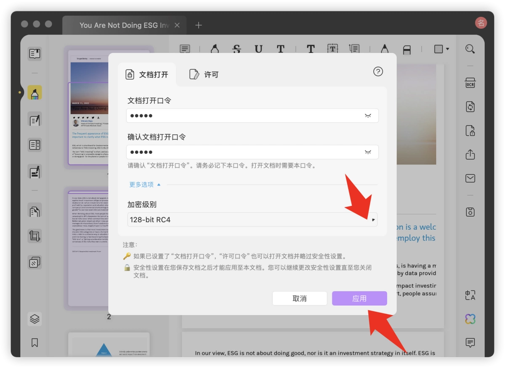Open the search magnifier in right sidebar
This screenshot has height=368, width=505.
coord(470,49)
